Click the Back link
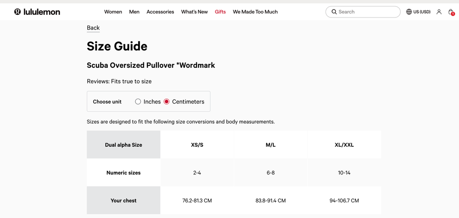This screenshot has height=218, width=459. click(x=93, y=28)
